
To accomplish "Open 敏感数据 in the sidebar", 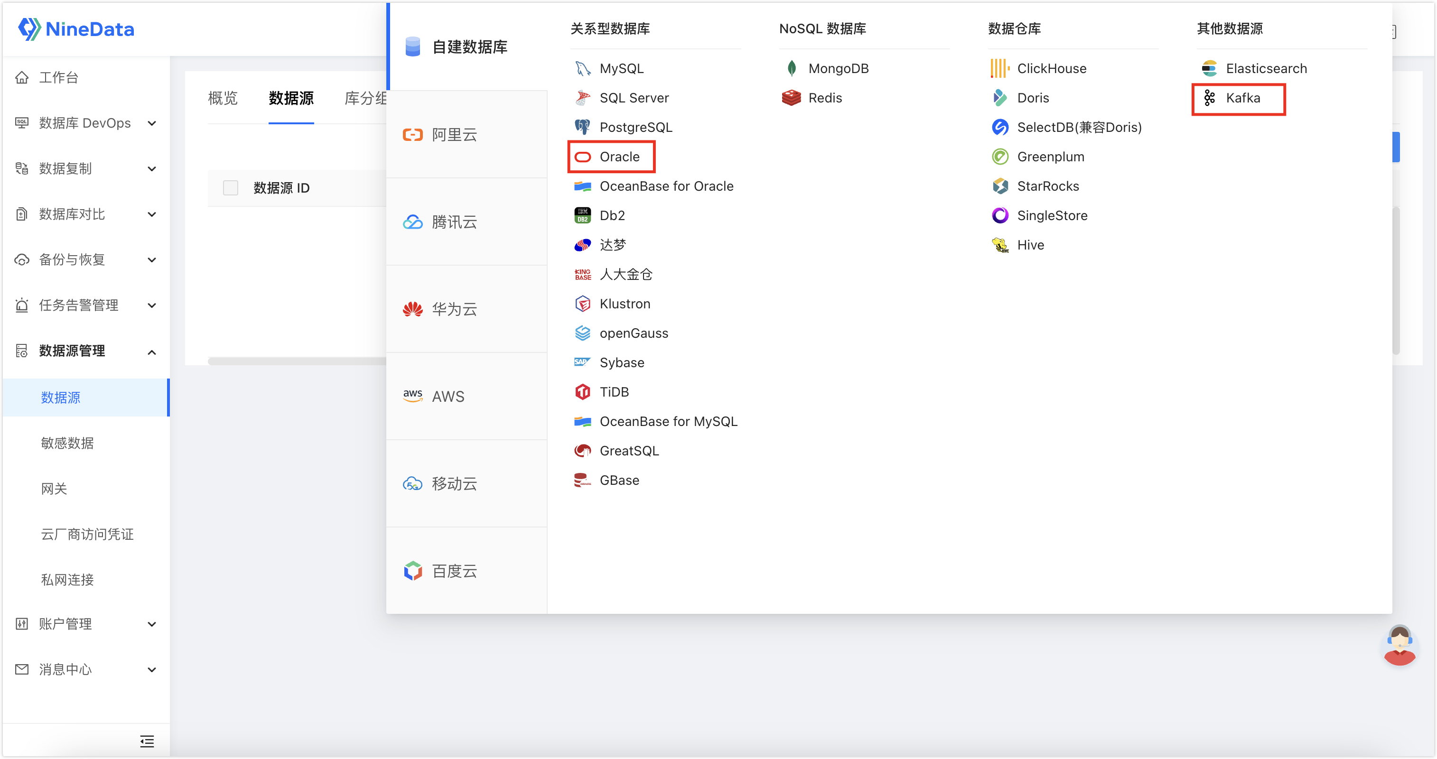I will (67, 444).
